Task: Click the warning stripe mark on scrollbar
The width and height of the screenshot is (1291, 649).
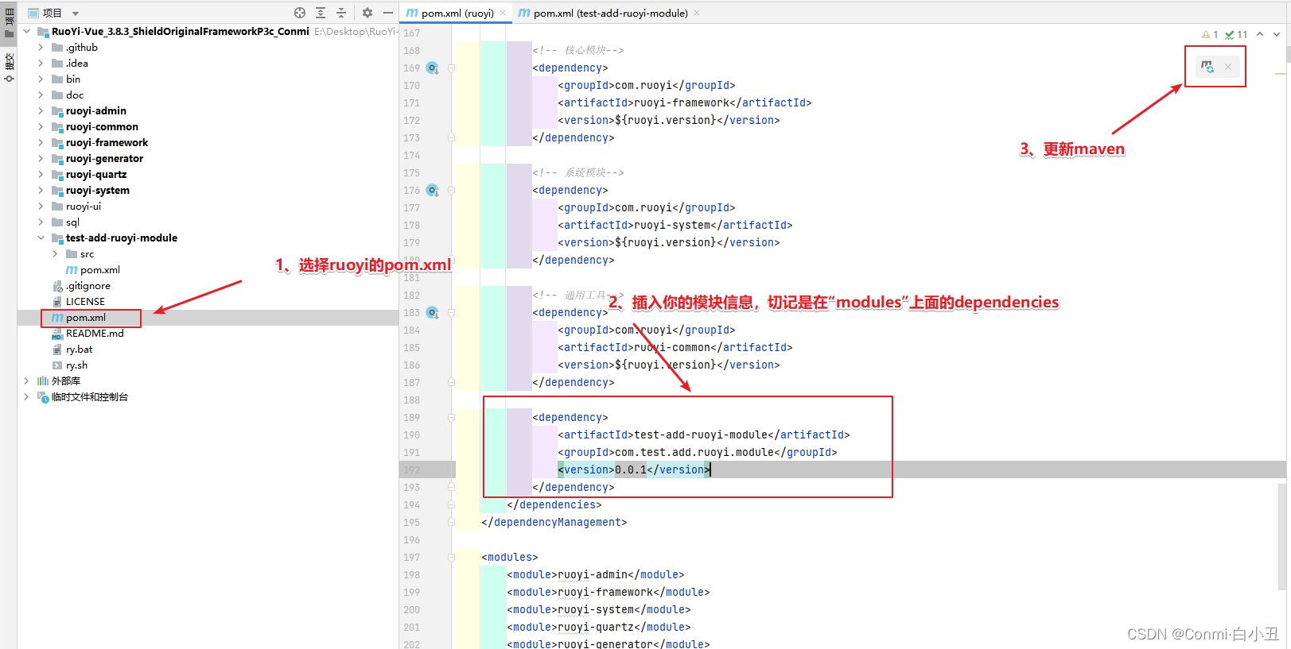Action: coord(1281,74)
